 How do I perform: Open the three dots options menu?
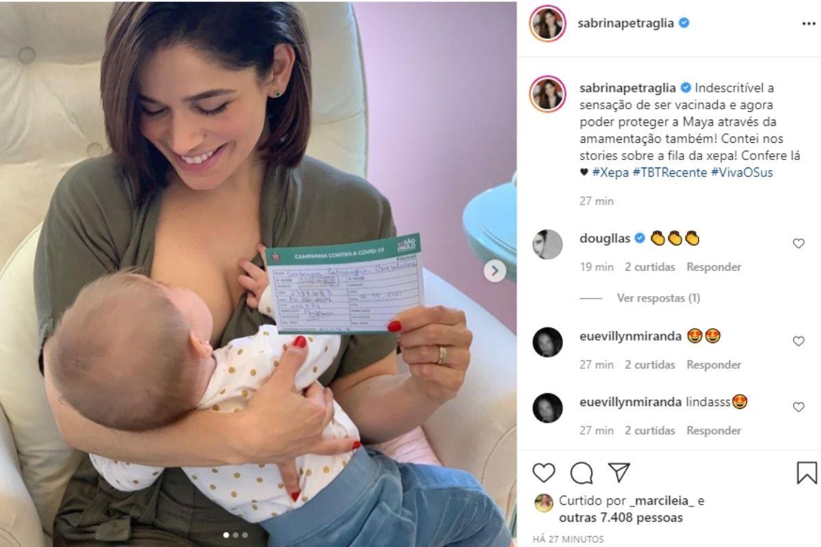[809, 23]
